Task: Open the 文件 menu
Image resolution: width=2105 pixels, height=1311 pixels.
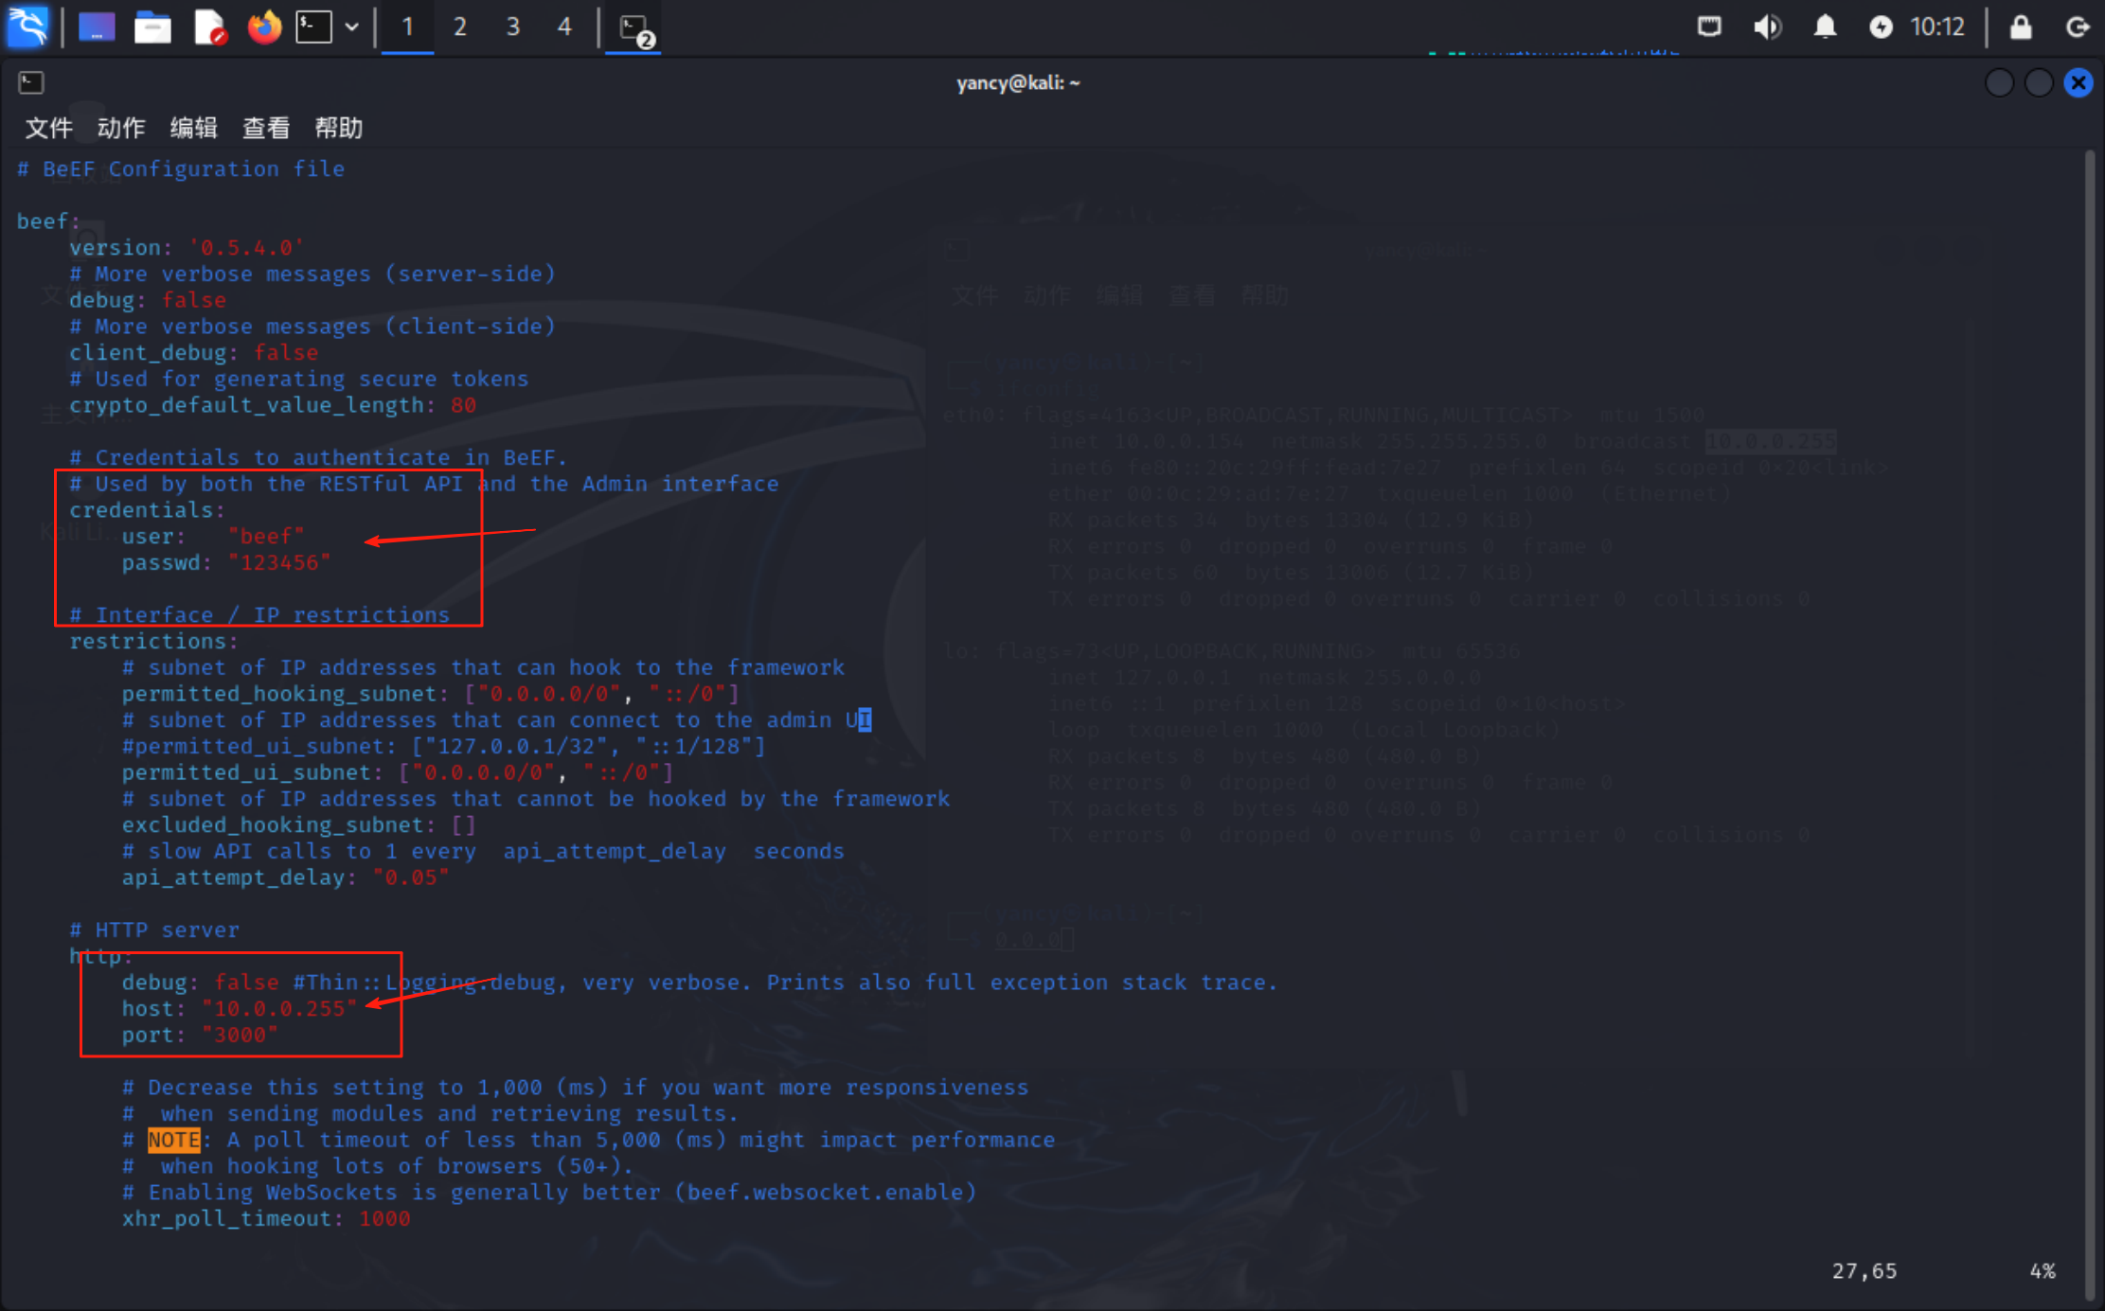Action: (x=48, y=128)
